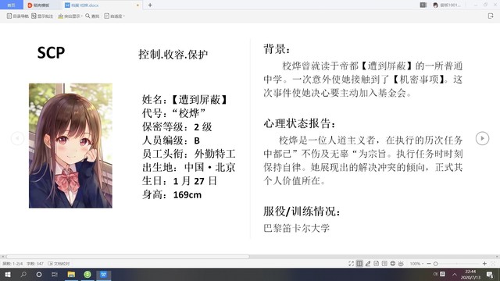Switch to writing mode pen icon
The image size is (500, 281).
click(368, 264)
